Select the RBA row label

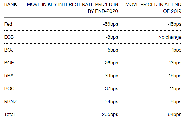[9, 76]
